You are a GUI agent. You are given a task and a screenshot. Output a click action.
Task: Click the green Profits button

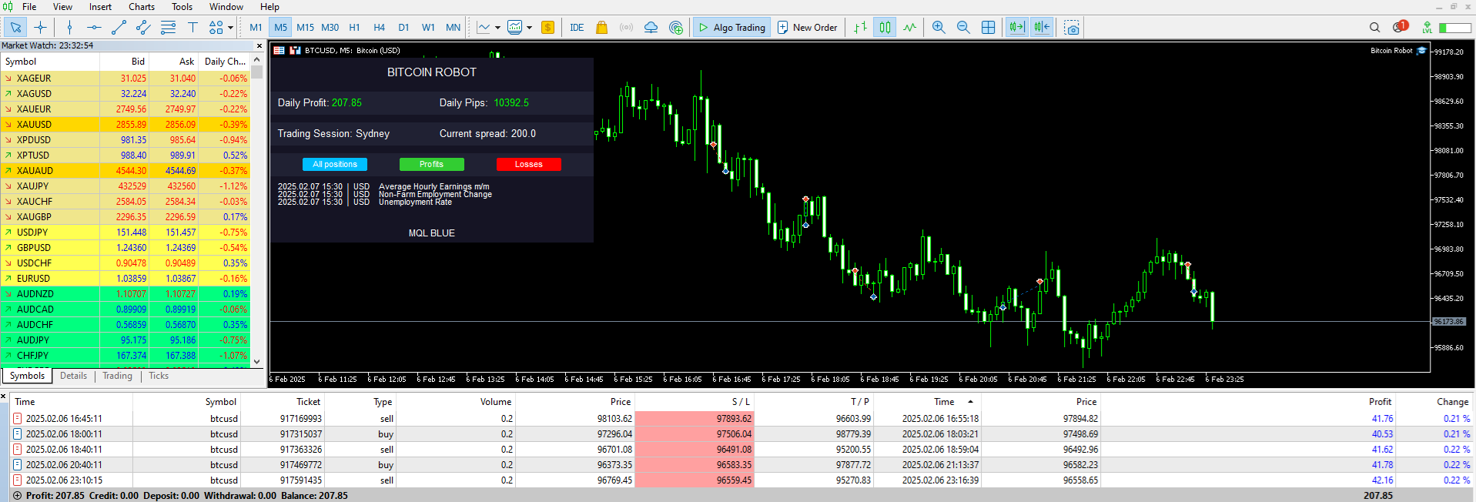point(432,164)
